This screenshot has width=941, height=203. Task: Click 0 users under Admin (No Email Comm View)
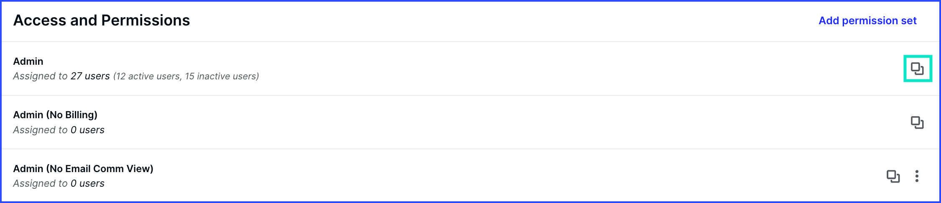pos(87,183)
